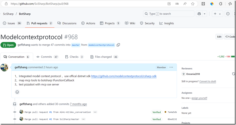This screenshot has width=236, height=125.
Task: Bookmark this page with the star icon
Action: [193, 4]
